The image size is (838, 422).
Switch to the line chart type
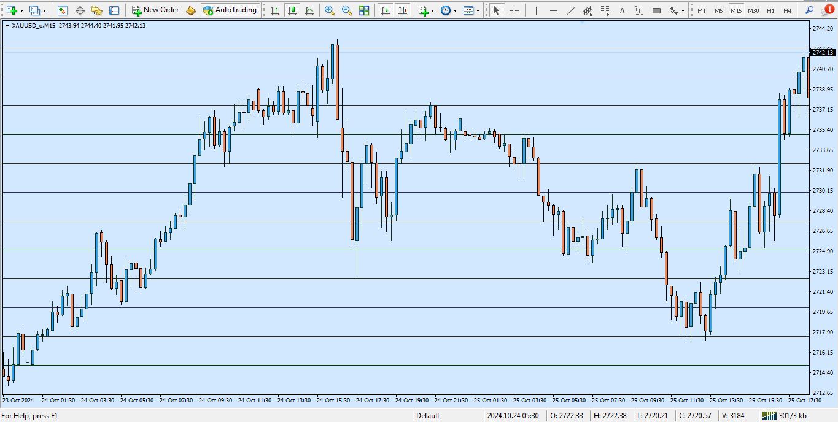pos(309,10)
